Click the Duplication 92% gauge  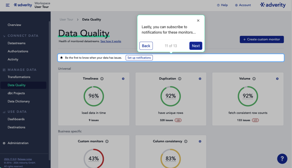(171, 96)
